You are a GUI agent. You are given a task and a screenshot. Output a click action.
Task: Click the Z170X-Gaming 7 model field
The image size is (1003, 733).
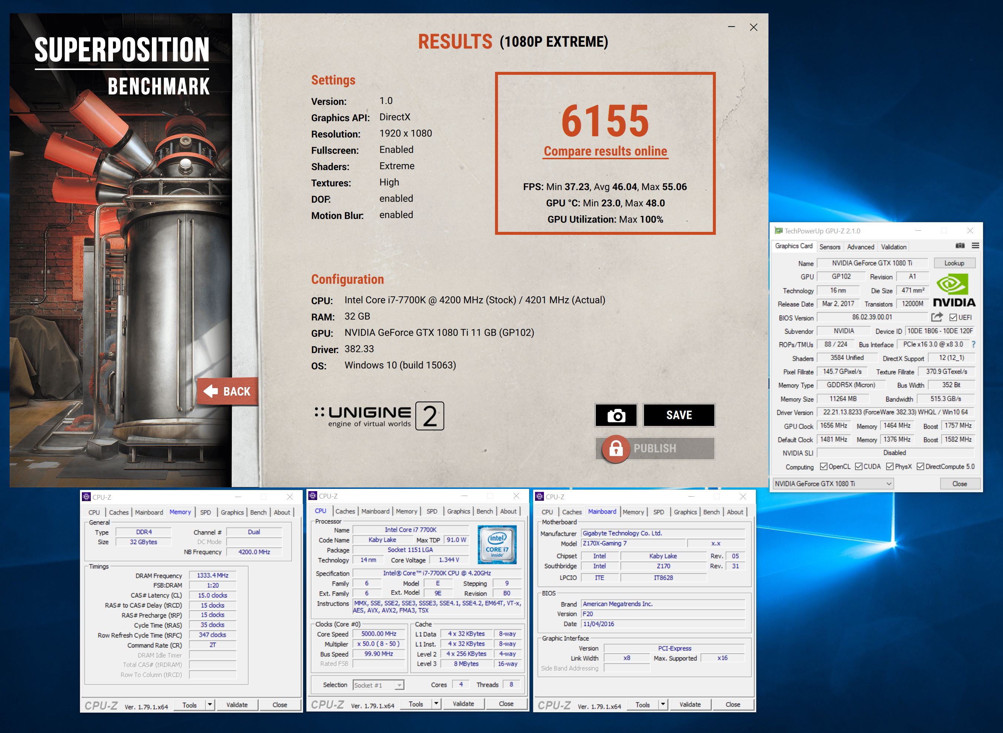click(x=634, y=543)
